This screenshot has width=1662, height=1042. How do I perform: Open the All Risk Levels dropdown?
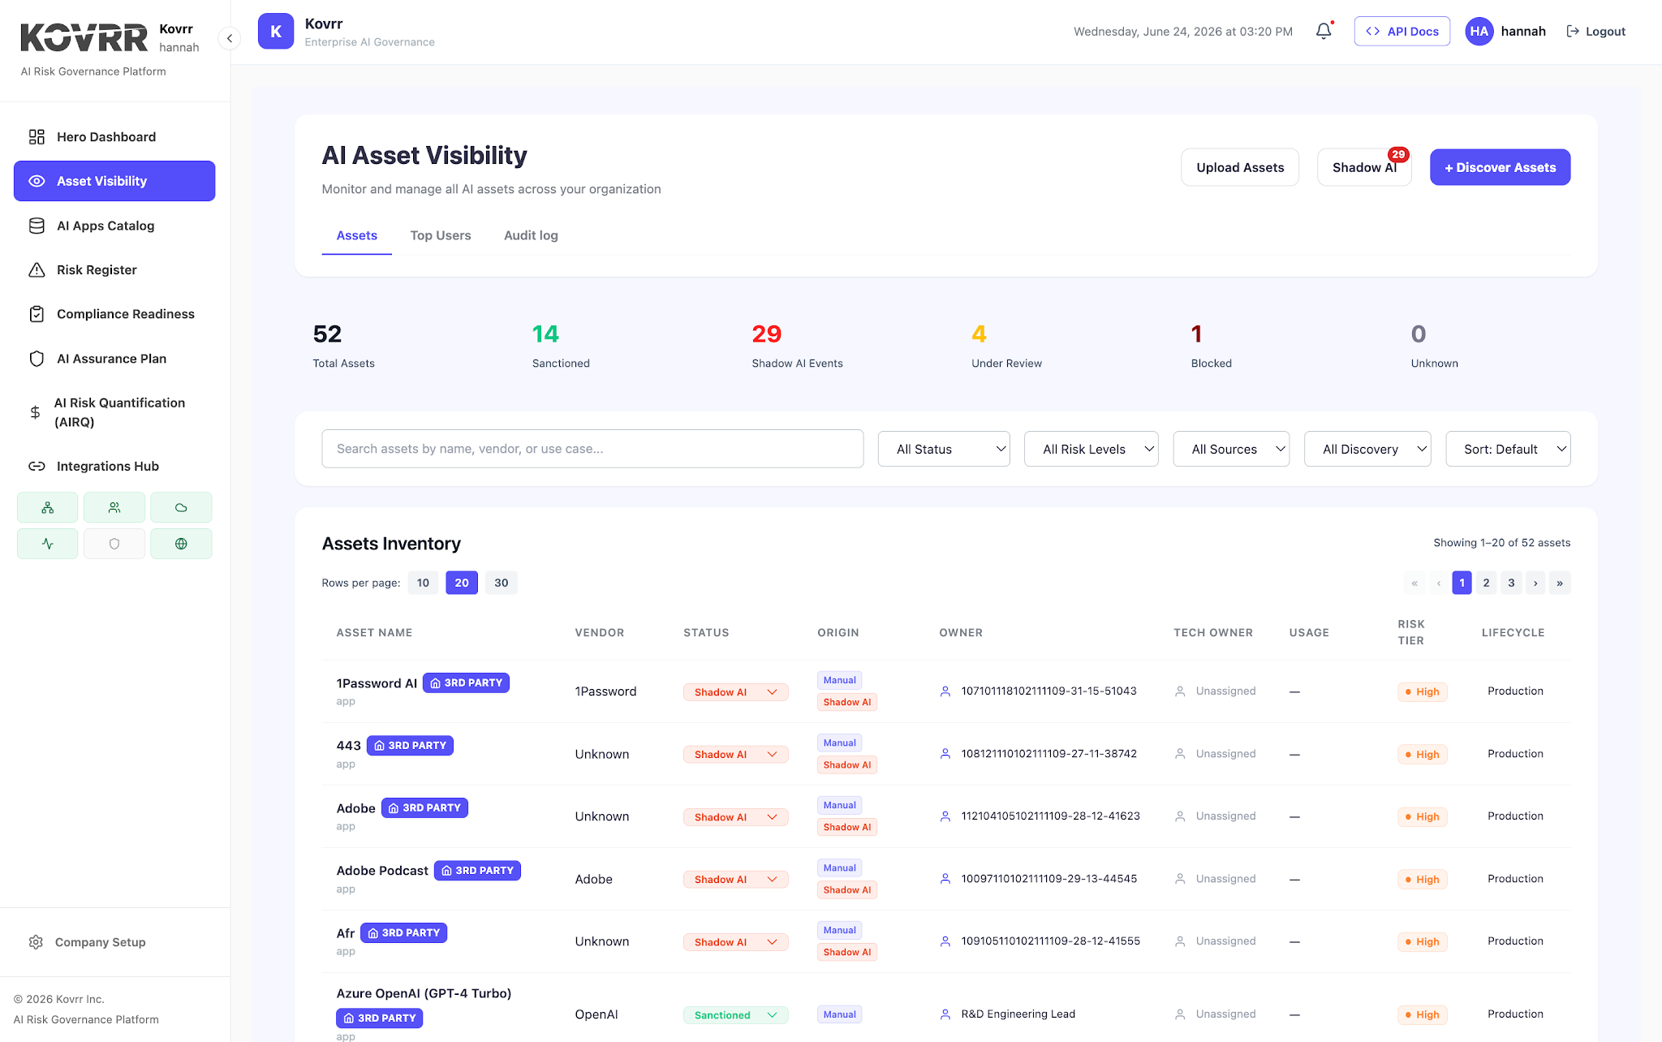[x=1091, y=449]
